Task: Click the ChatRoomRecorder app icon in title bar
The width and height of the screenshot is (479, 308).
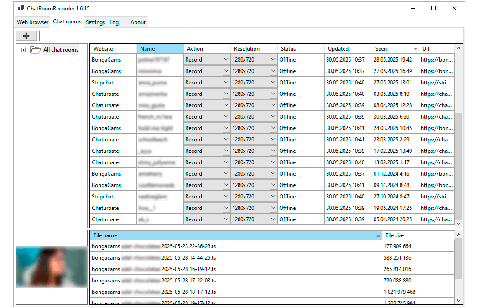Action: (21, 8)
